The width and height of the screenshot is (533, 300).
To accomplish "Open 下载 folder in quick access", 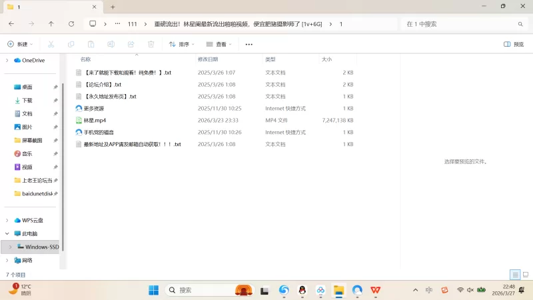I will pyautogui.click(x=27, y=100).
